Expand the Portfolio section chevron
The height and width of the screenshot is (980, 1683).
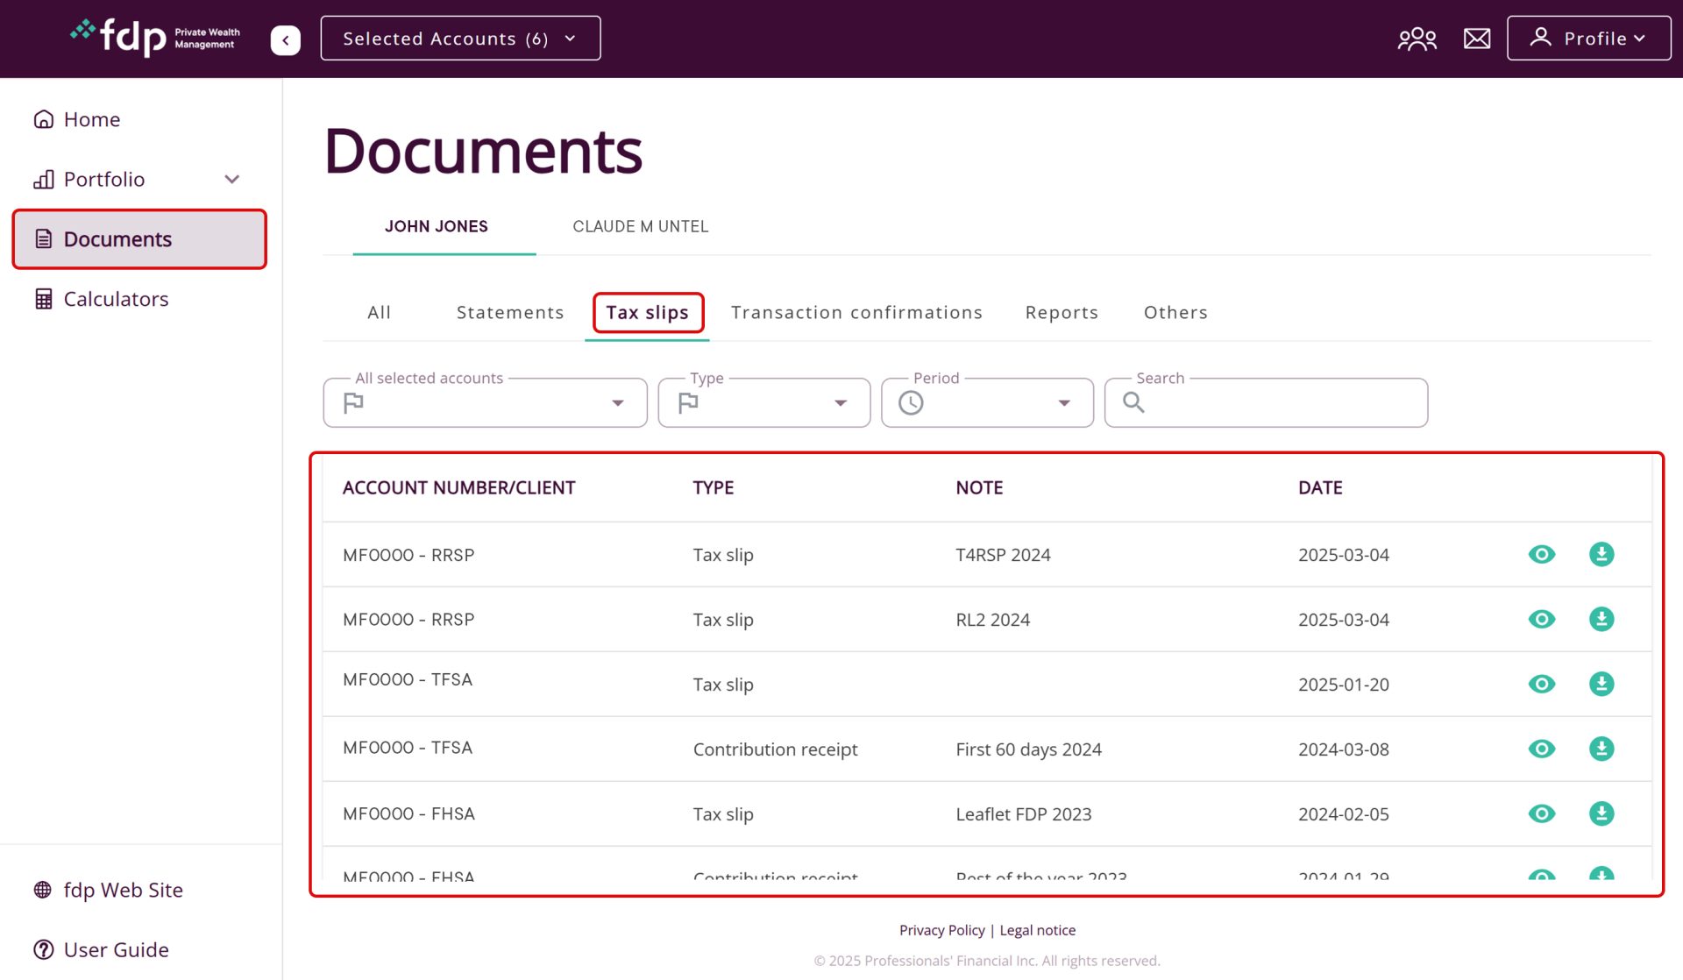[231, 179]
